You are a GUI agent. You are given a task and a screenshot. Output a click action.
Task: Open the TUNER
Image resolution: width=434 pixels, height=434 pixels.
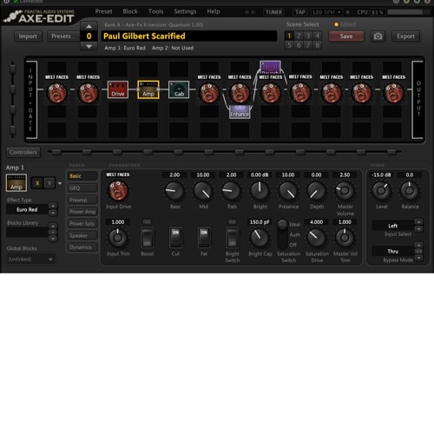point(273,12)
